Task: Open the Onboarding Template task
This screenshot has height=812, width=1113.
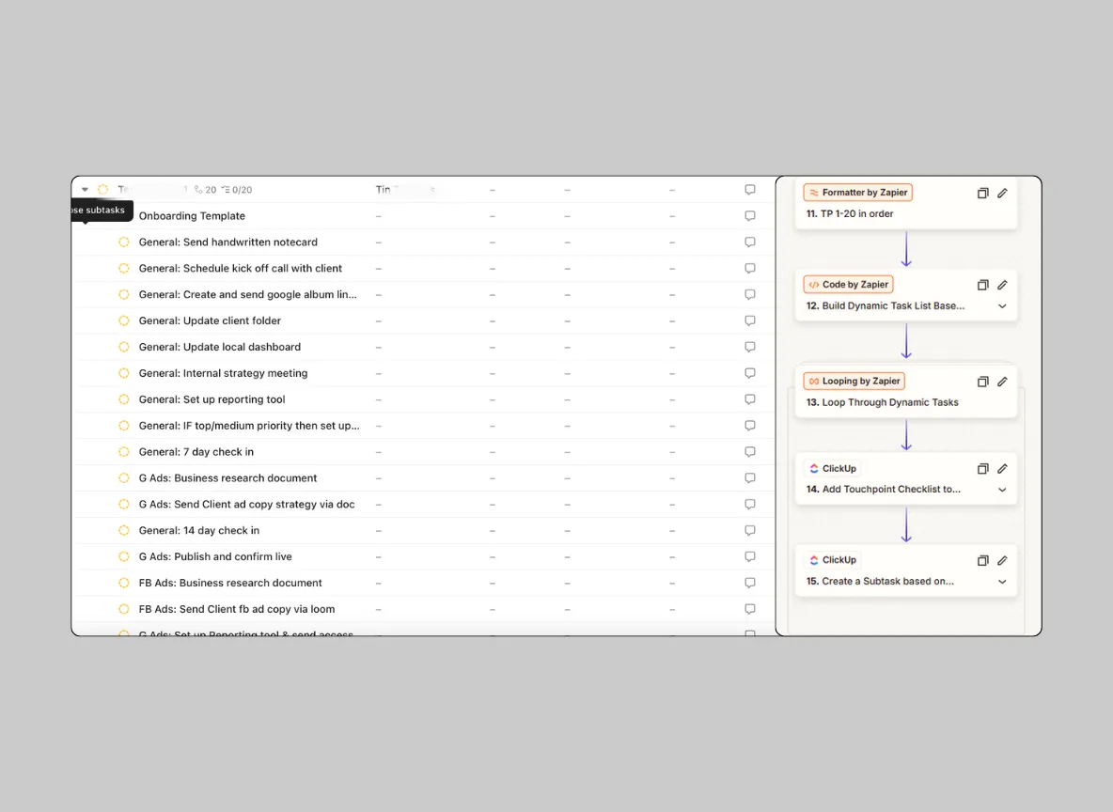Action: pyautogui.click(x=192, y=215)
